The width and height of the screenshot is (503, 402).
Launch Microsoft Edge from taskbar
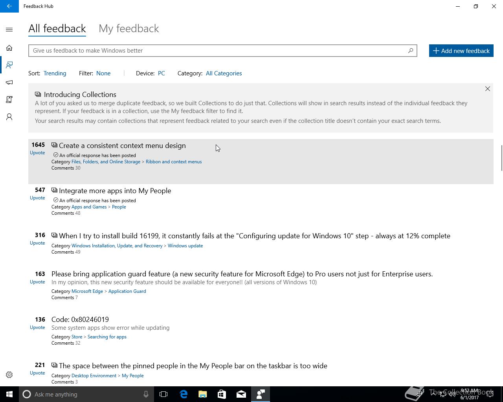pos(184,394)
